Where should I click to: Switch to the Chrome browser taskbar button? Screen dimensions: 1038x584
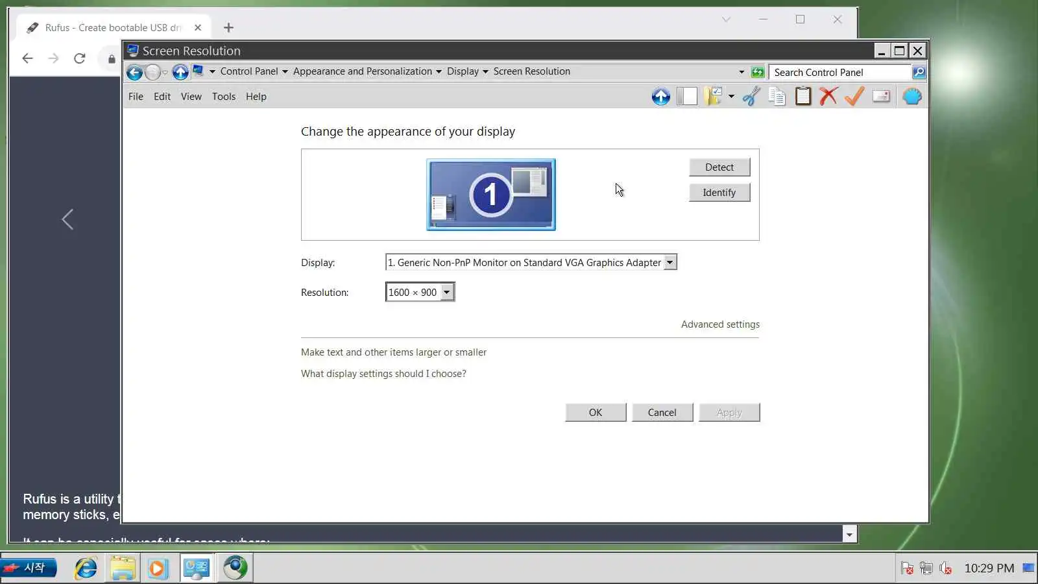tap(235, 568)
